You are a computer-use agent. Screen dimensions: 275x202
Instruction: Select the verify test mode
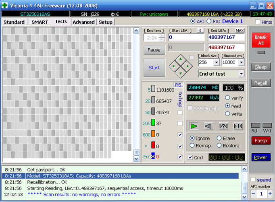[x=227, y=98]
